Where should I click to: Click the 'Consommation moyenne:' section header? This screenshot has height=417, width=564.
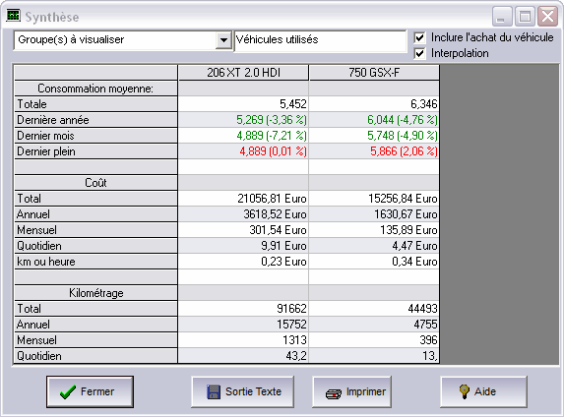coord(95,89)
